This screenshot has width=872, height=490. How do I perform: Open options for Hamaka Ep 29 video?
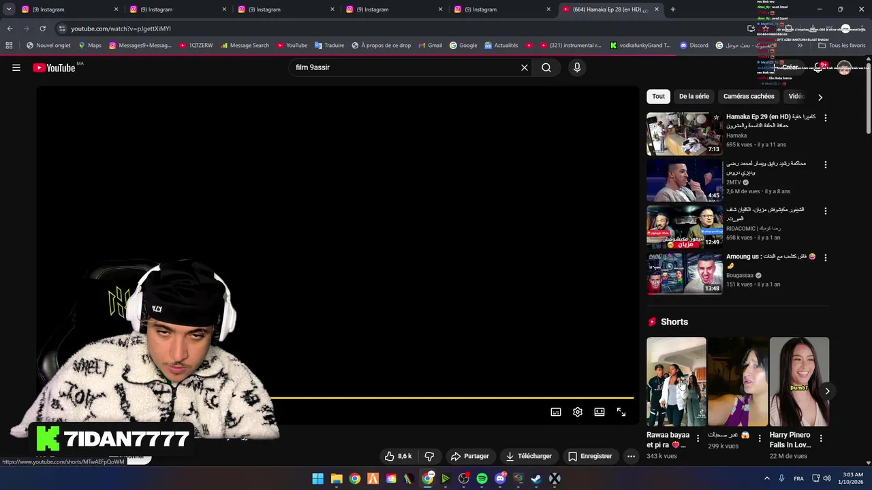pos(826,118)
